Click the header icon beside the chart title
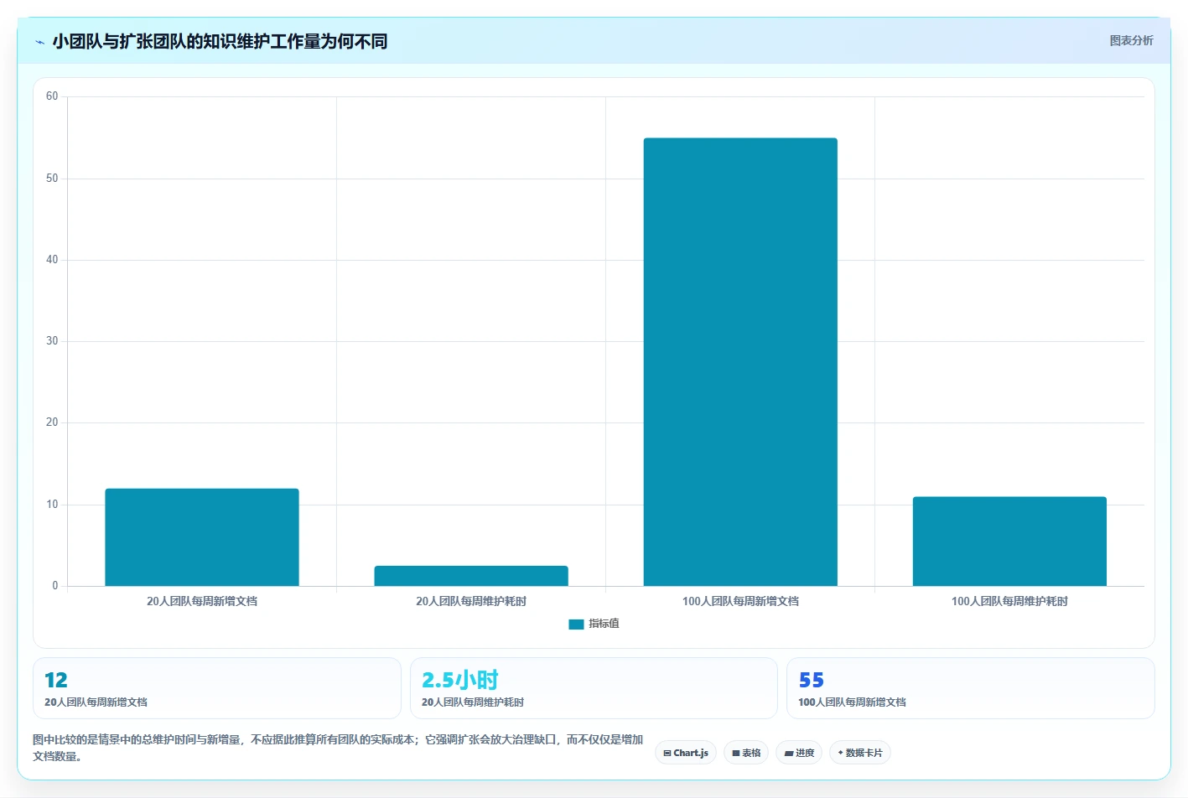 point(39,42)
